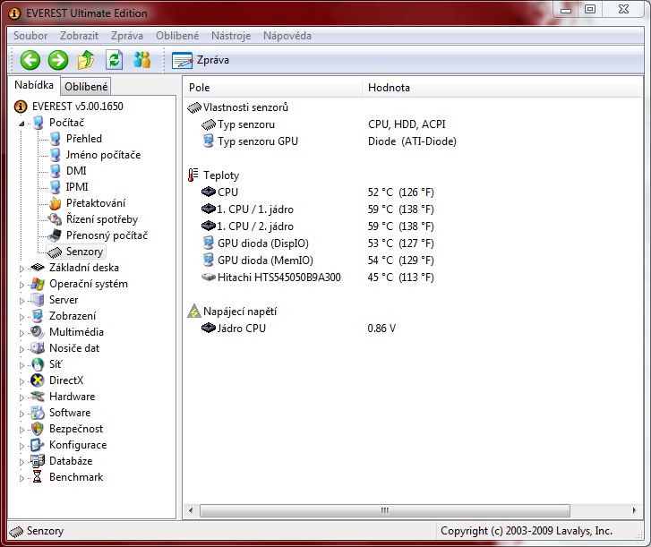The image size is (651, 547).
Task: Open Nápověda menu
Action: pyautogui.click(x=287, y=36)
